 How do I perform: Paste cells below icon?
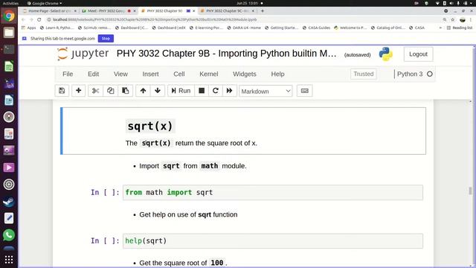pos(126,91)
